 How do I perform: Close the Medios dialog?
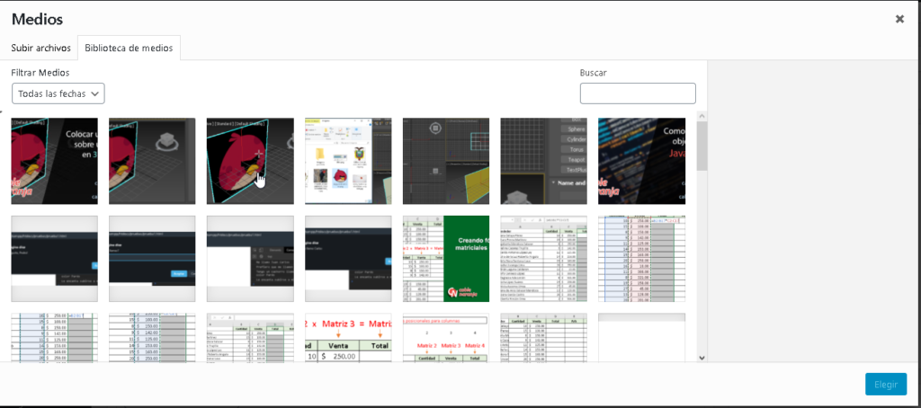[899, 19]
